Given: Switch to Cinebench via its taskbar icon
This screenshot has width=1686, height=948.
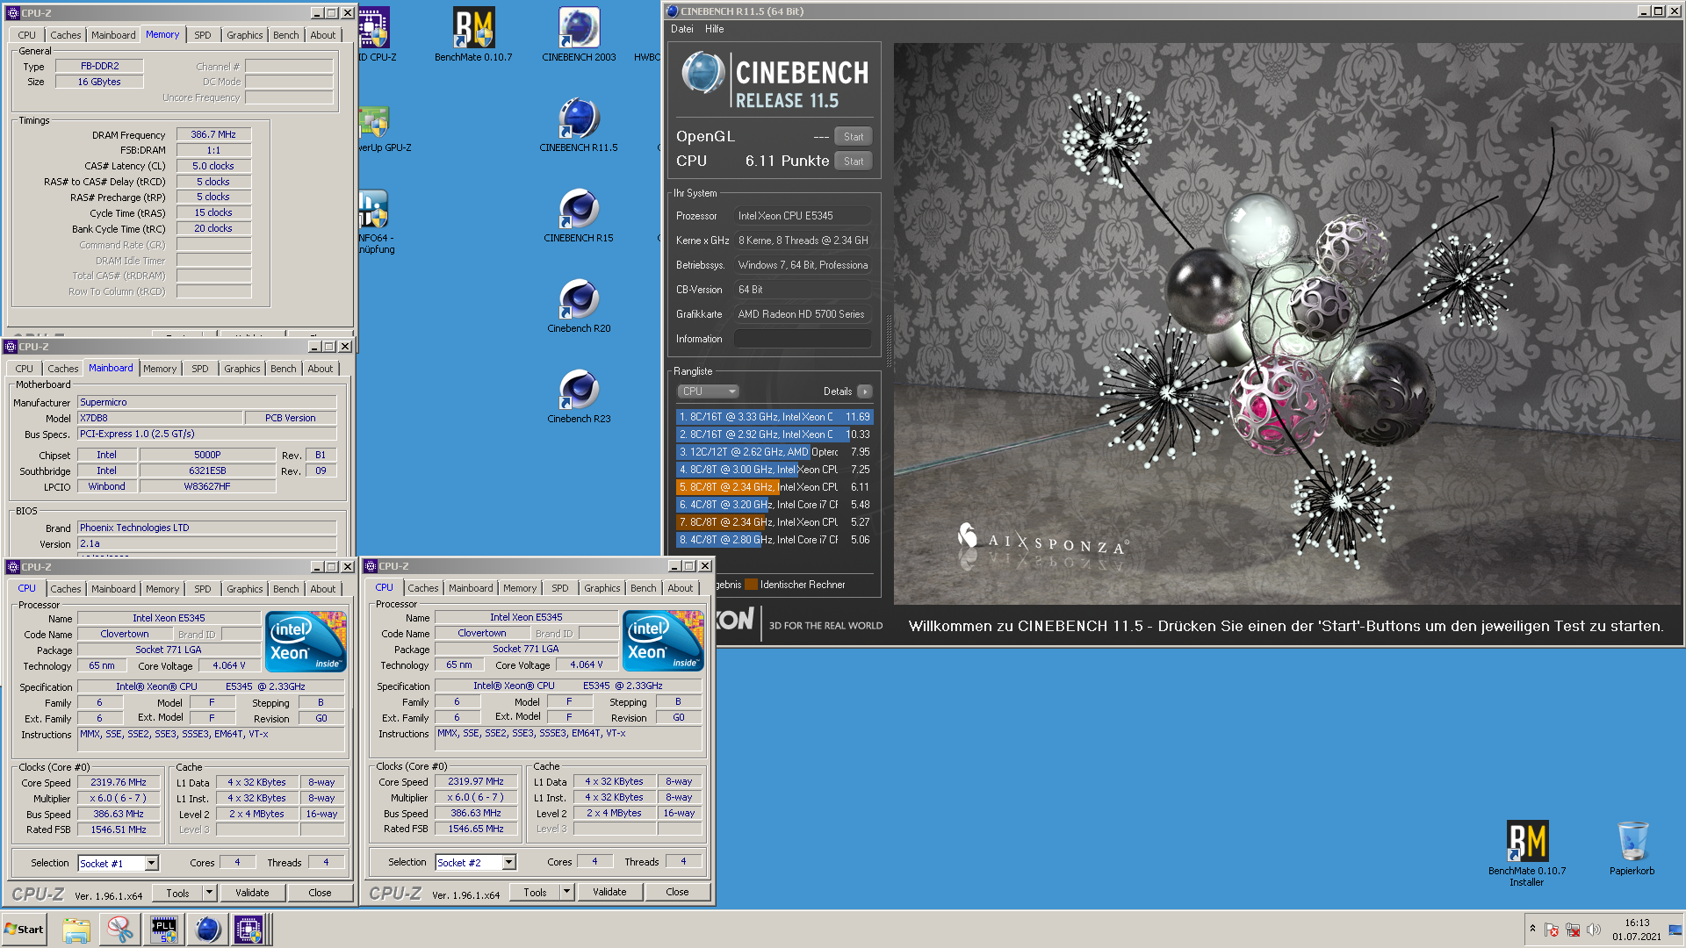Looking at the screenshot, I should tap(207, 930).
